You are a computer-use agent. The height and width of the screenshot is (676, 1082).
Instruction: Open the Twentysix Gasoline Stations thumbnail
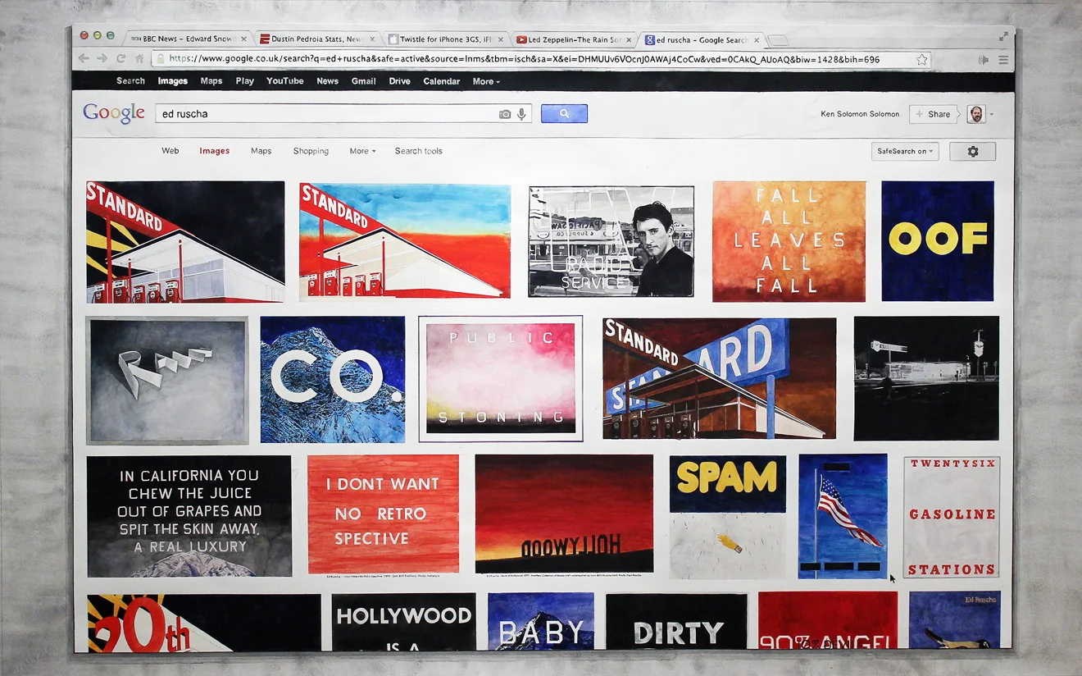pos(952,517)
